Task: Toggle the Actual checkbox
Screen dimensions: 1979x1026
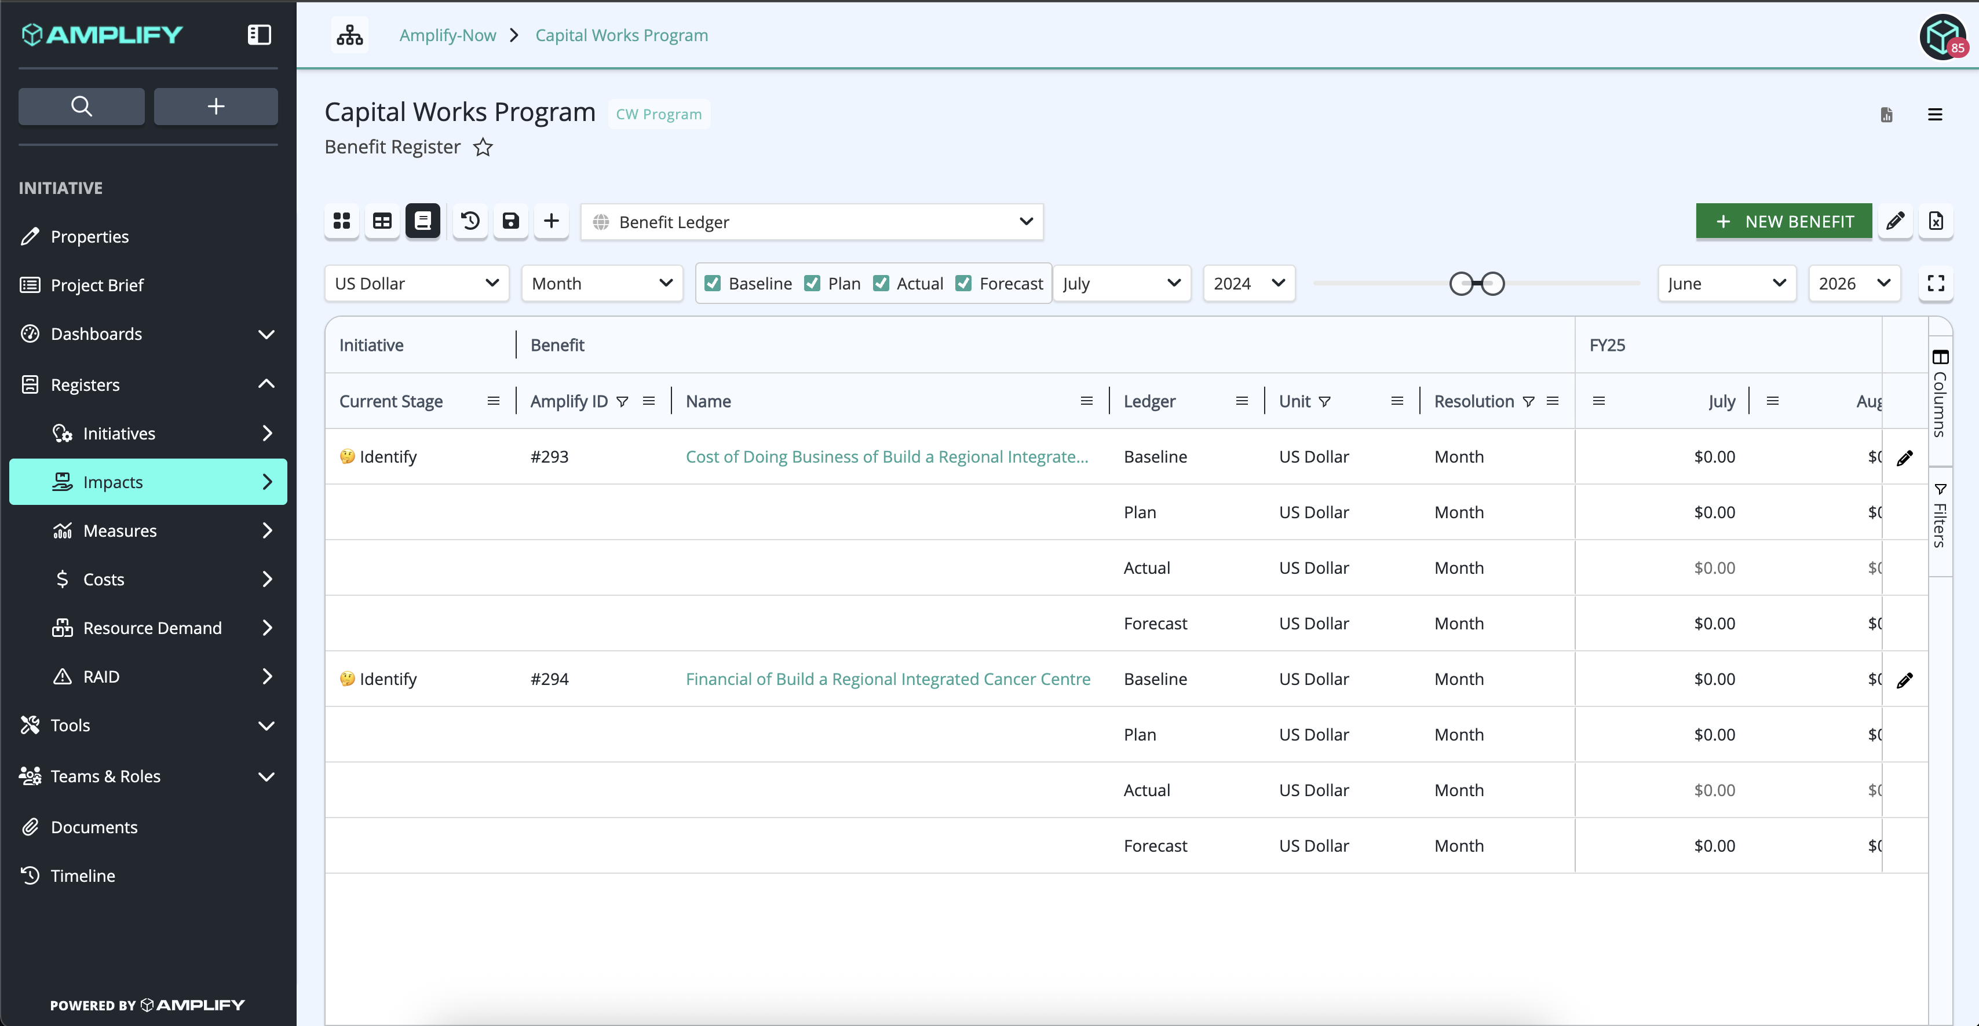Action: pos(881,283)
